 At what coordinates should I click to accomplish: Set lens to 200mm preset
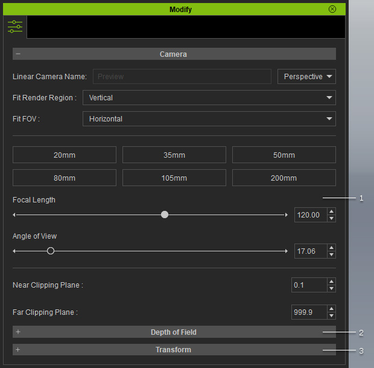(284, 178)
